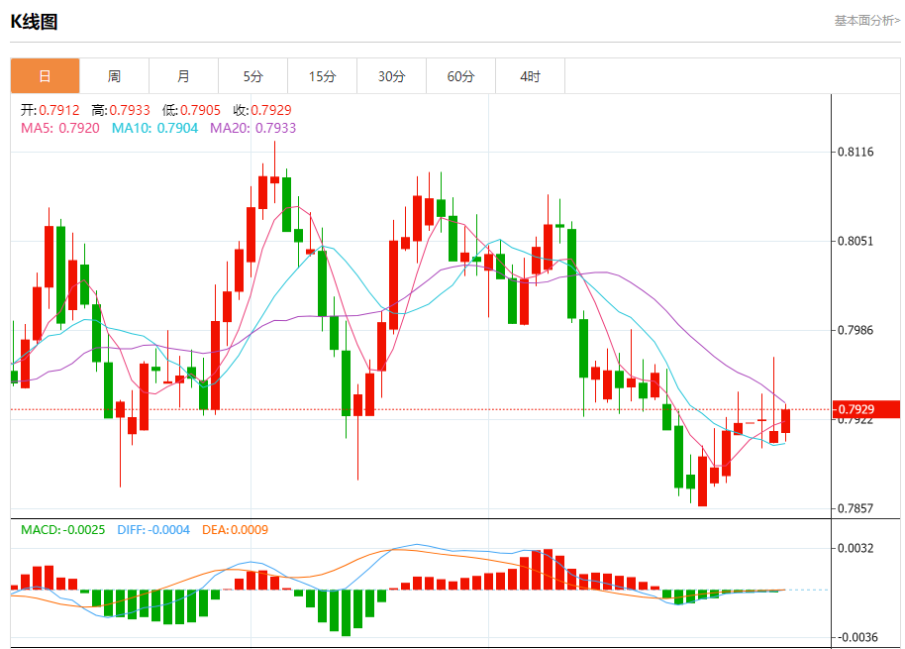Switch to the 周 weekly tab

pos(114,75)
